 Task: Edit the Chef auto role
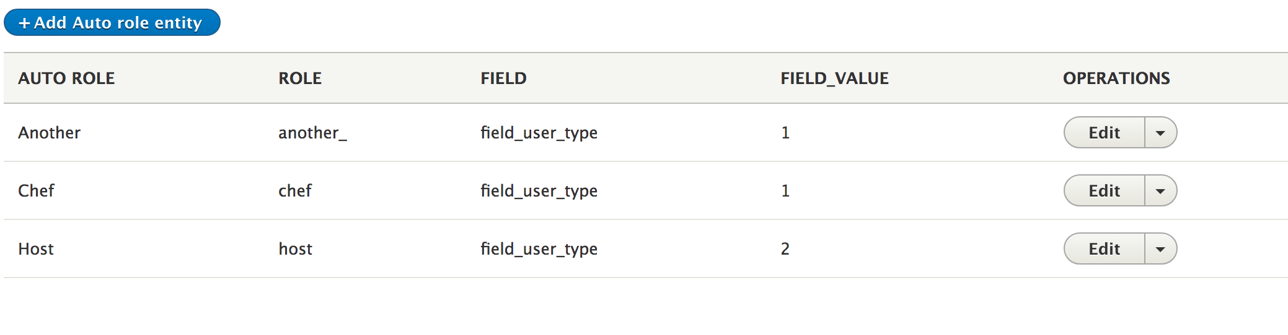[x=1104, y=190]
